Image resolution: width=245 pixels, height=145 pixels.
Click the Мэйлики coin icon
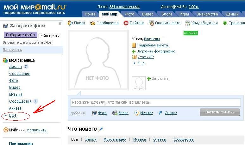(6, 130)
